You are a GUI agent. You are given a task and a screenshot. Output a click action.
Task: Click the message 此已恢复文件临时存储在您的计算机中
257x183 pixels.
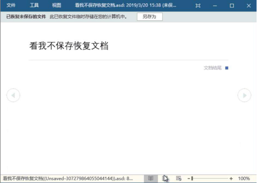point(88,17)
